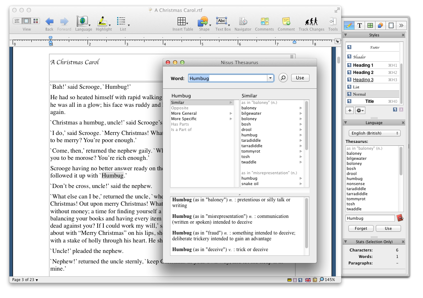Select the shapes palette group
This screenshot has height=298, width=423.
click(x=380, y=25)
